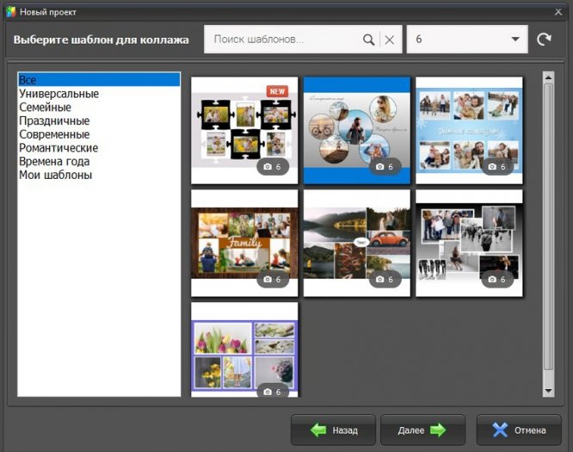Click the Отмена button
This screenshot has height=452, width=573.
pyautogui.click(x=519, y=430)
